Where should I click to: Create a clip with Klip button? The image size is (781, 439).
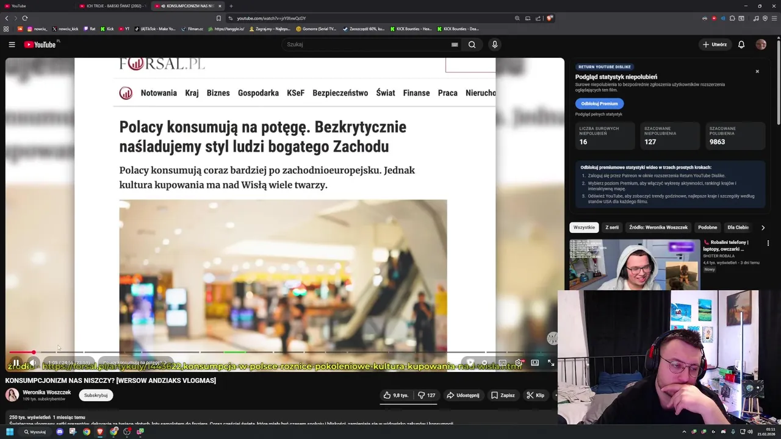(535, 395)
